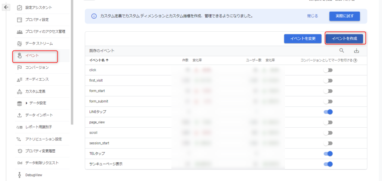Image resolution: width=382 pixels, height=181 pixels.
Task: Select the TELタップ event name
Action: (x=97, y=154)
